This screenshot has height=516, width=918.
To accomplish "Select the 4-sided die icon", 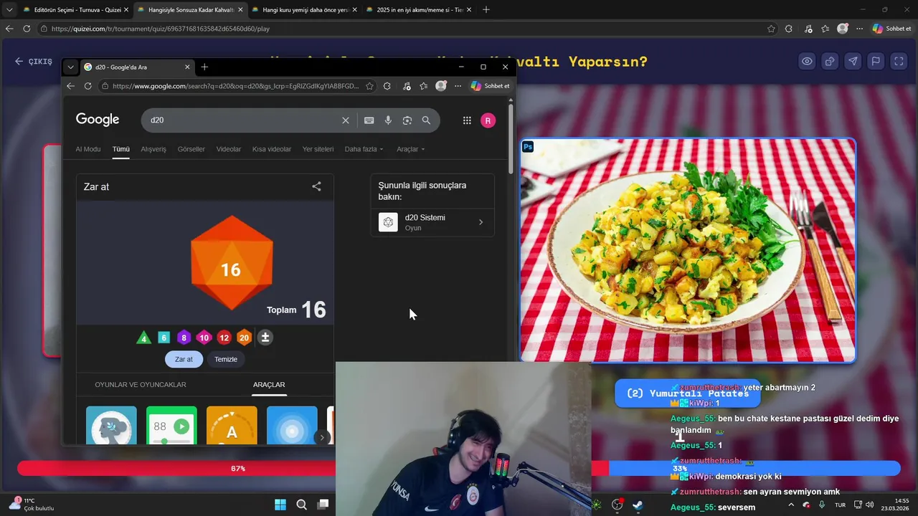I will (144, 338).
